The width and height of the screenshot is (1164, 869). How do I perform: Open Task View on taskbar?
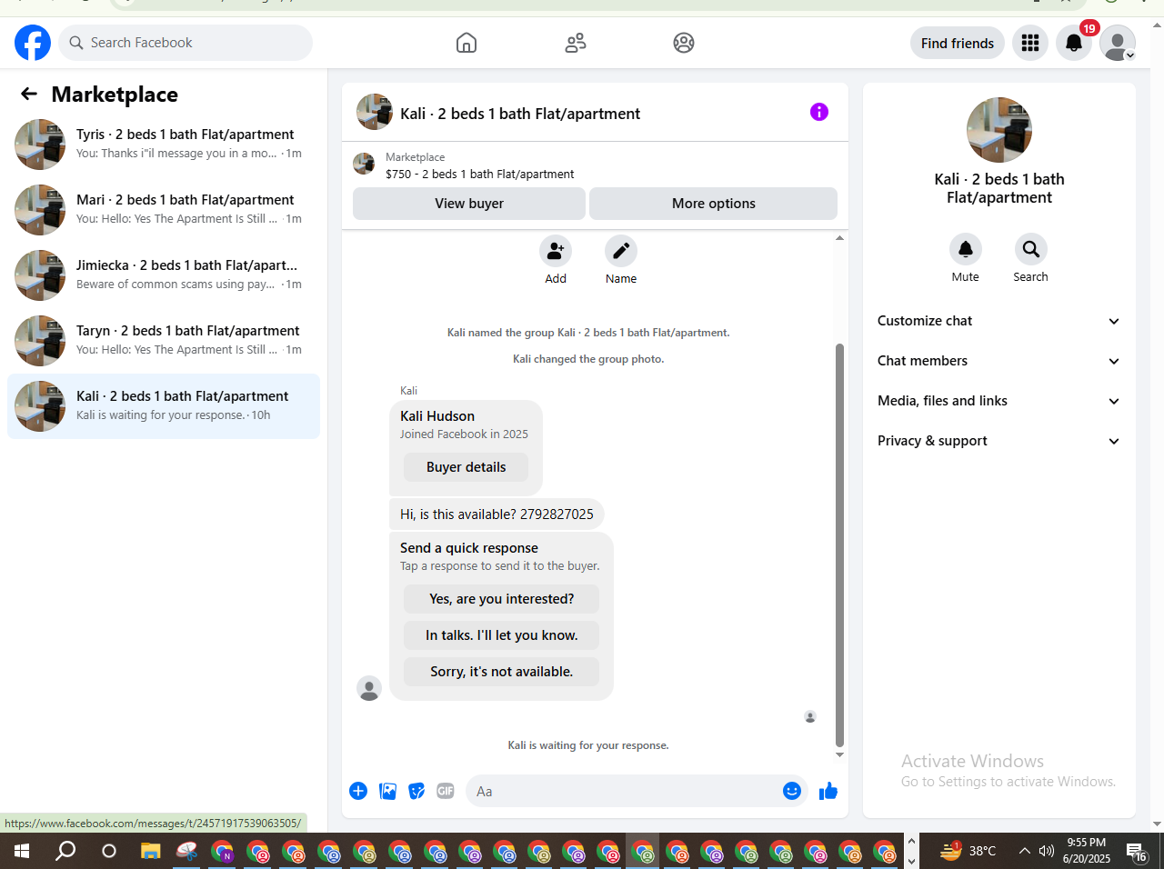click(109, 852)
